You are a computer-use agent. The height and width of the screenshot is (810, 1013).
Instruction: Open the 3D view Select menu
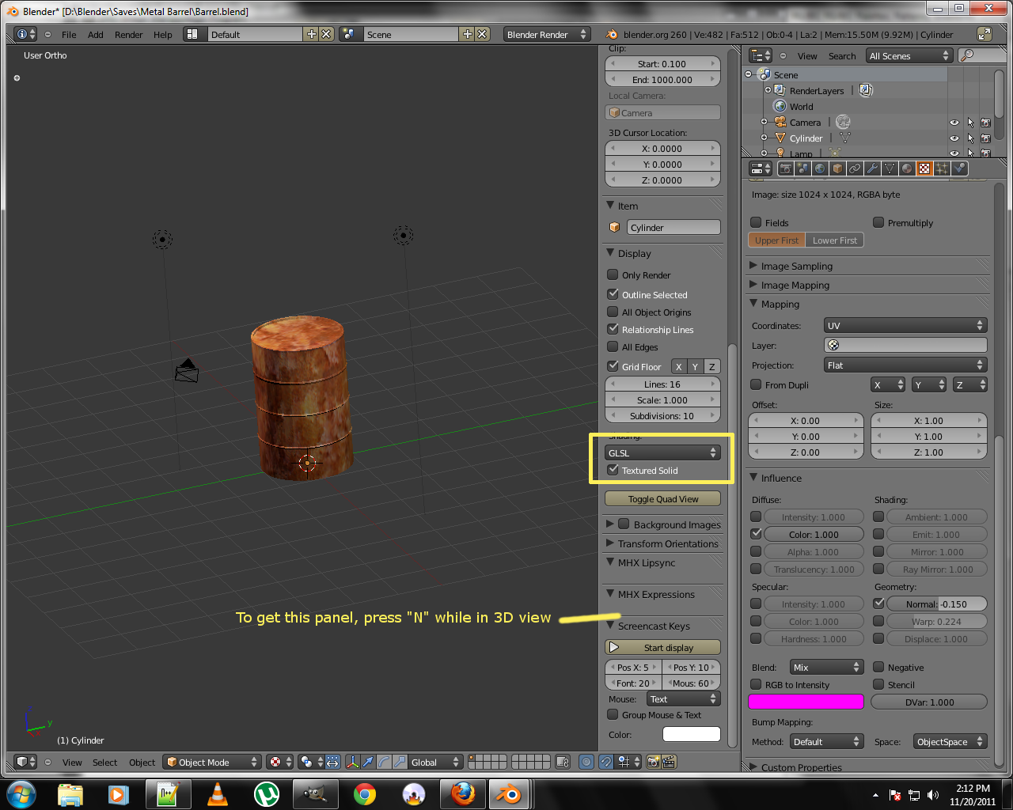[104, 763]
